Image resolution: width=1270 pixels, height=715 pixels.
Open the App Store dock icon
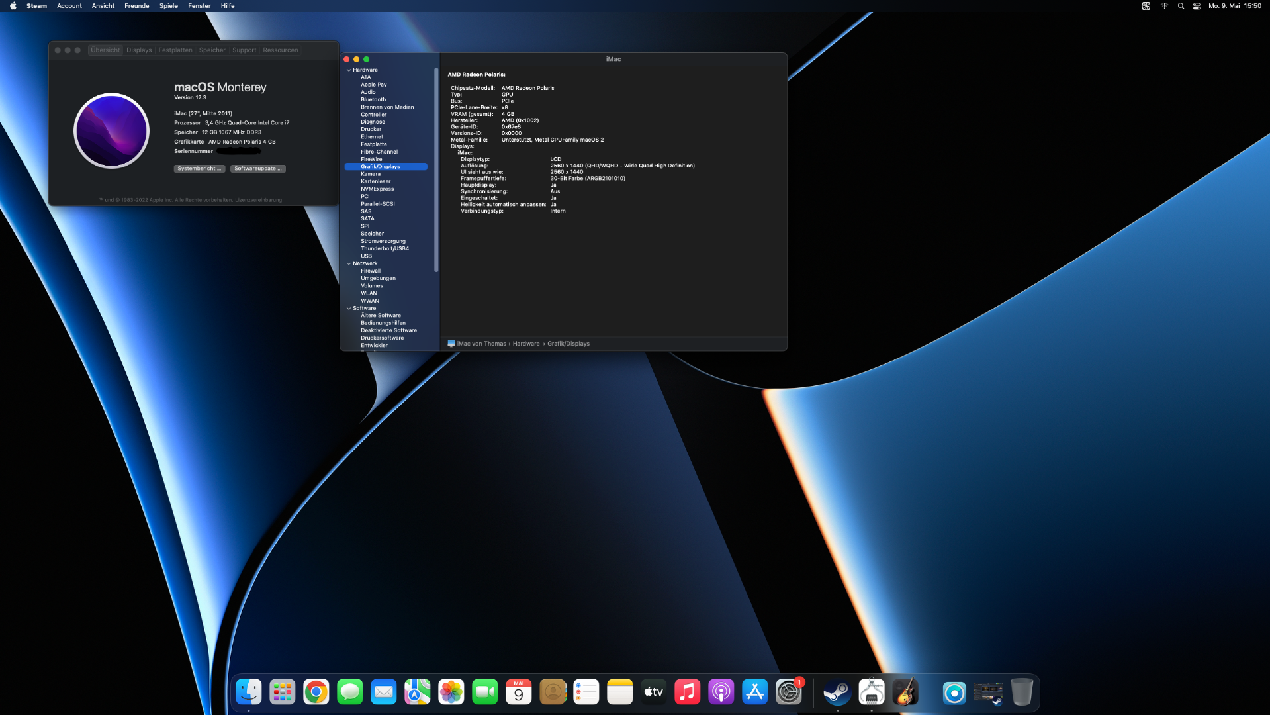point(755,692)
